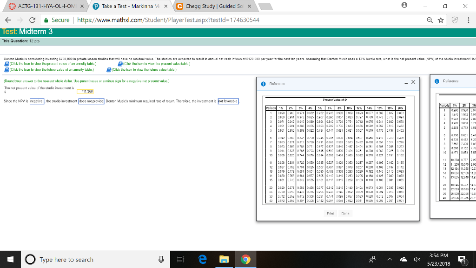Open the Windows Start menu
Viewport: 476px width, 268px height.
[10, 260]
